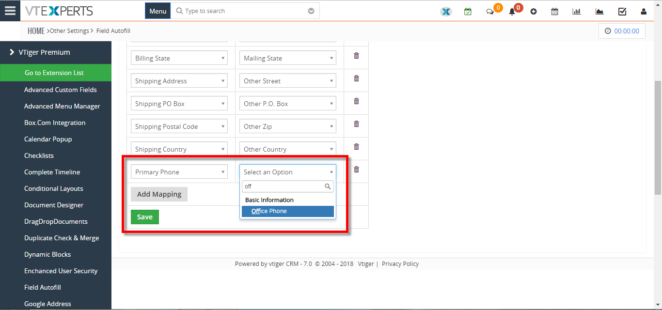Delete the Primary Phone mapping row

356,170
